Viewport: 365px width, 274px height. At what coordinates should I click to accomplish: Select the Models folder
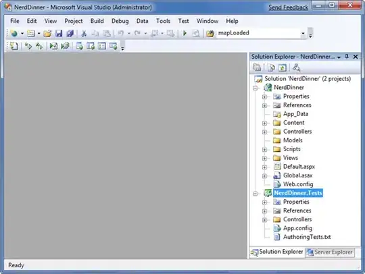coord(293,140)
